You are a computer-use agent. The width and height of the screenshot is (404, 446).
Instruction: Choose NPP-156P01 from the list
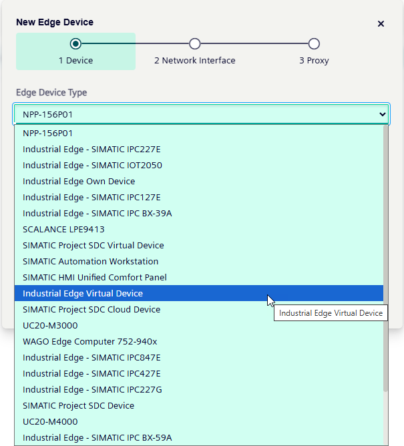(x=199, y=133)
